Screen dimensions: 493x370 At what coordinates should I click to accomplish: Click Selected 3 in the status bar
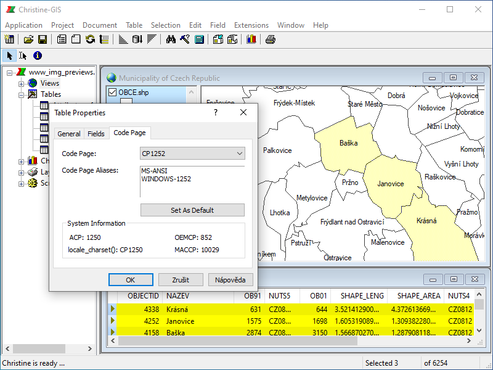pos(381,363)
